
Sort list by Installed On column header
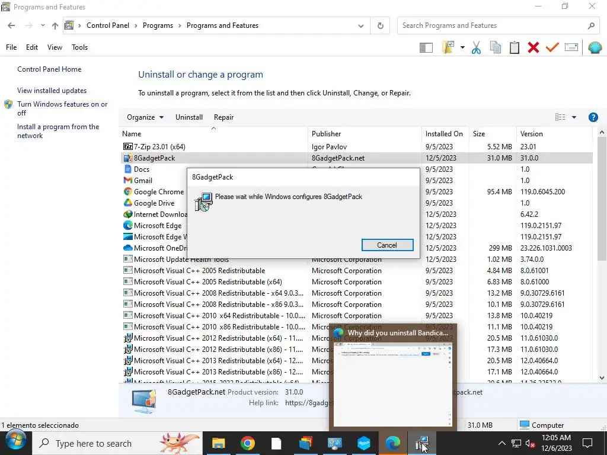tap(445, 134)
